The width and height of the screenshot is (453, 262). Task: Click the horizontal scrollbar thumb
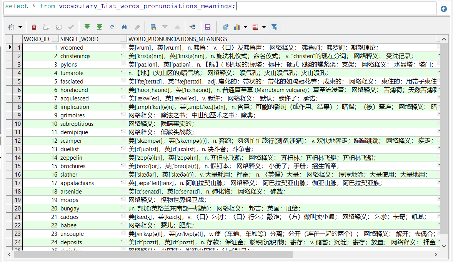coord(153,254)
